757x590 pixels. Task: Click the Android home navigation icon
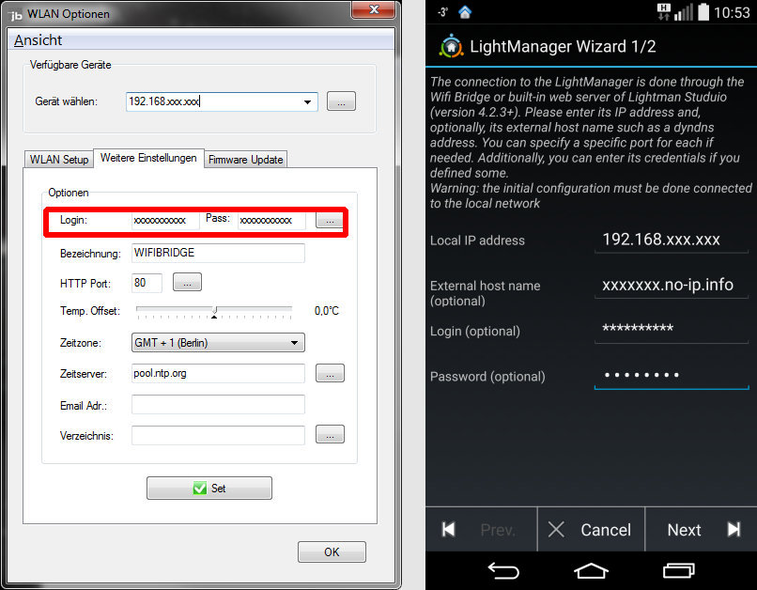(x=591, y=570)
